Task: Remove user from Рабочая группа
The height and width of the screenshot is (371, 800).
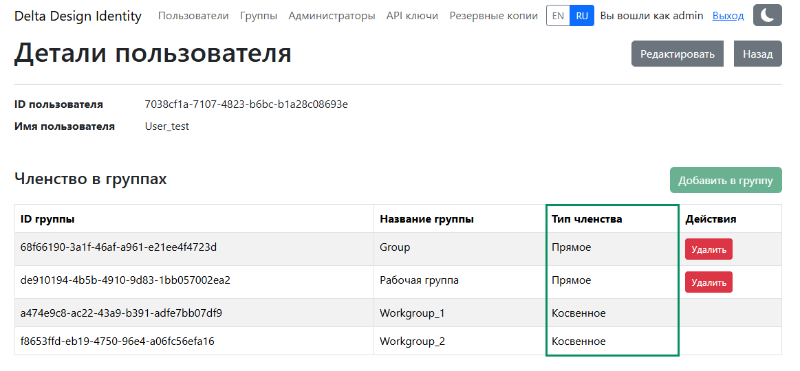Action: (709, 282)
